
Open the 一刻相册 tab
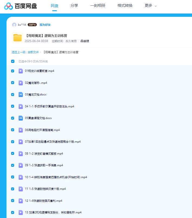click(98, 6)
